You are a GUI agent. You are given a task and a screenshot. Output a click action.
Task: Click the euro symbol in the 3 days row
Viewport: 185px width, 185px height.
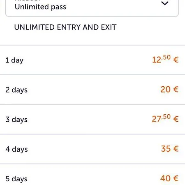(176, 119)
